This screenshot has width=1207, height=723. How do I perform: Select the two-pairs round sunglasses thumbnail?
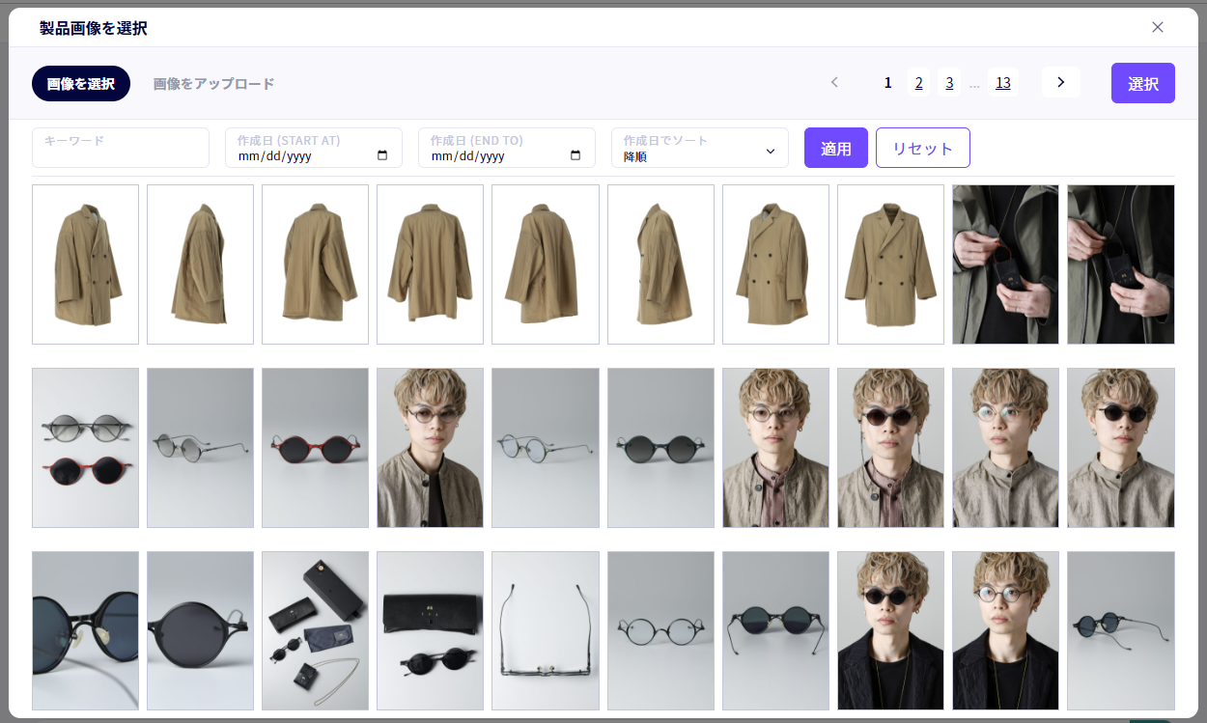(x=85, y=448)
